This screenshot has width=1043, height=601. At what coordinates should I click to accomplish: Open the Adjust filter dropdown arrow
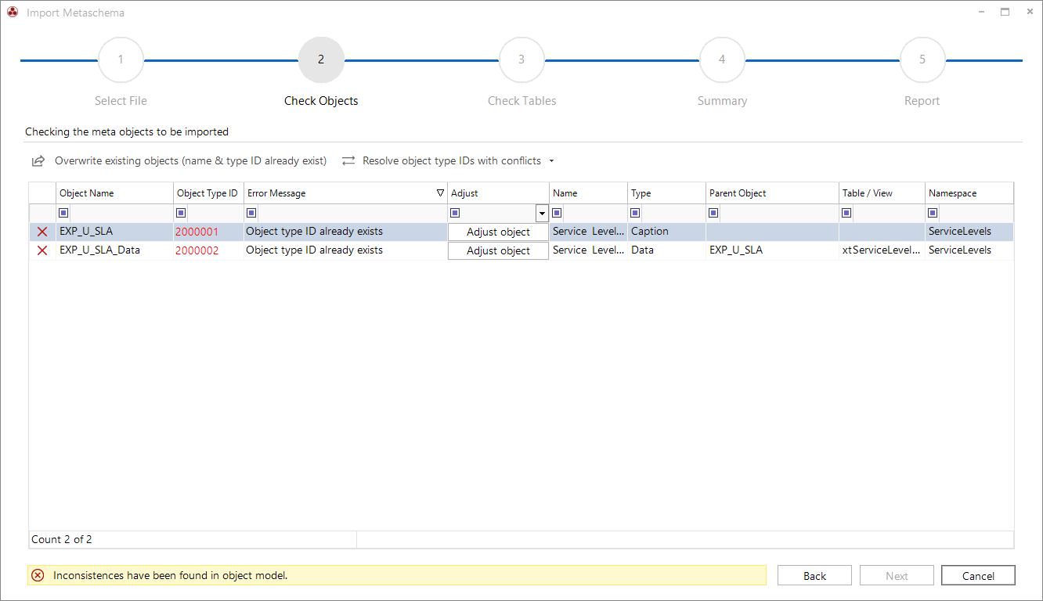[x=542, y=214]
